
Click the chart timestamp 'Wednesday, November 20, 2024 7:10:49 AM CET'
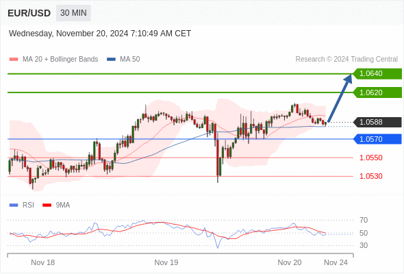(100, 34)
